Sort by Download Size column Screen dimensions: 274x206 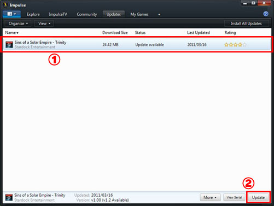[115, 33]
